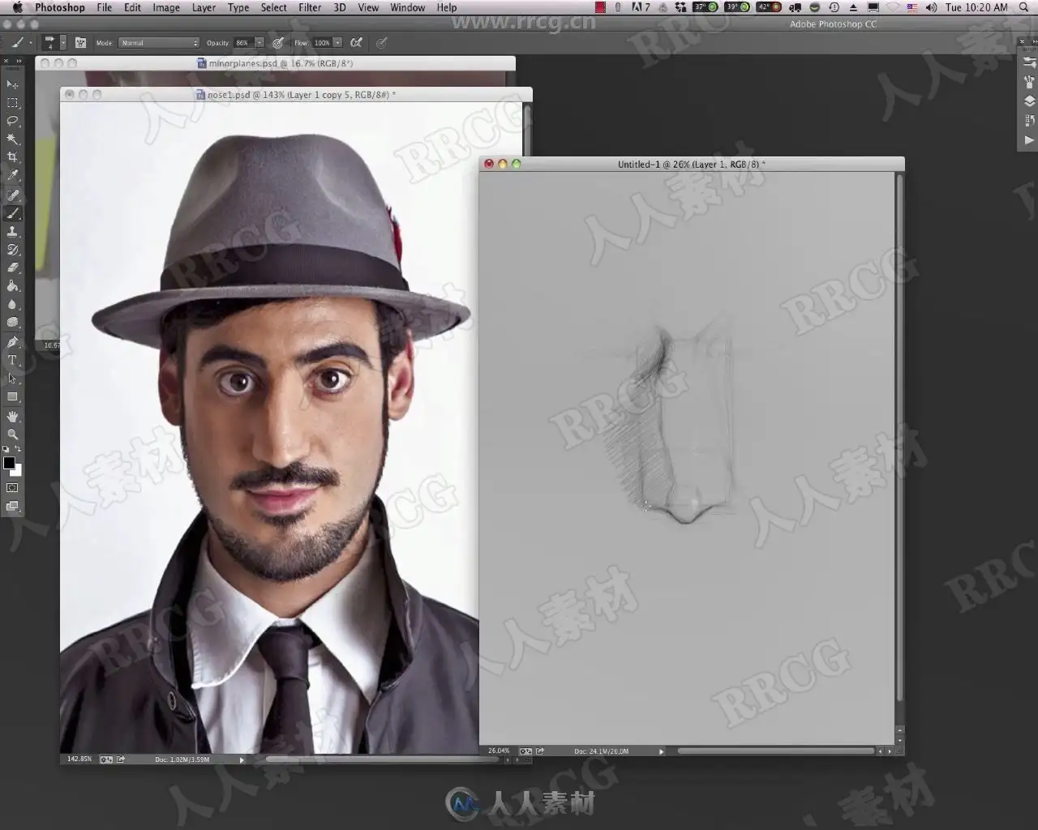This screenshot has width=1038, height=830.
Task: Toggle pressure for brush size
Action: coord(382,42)
